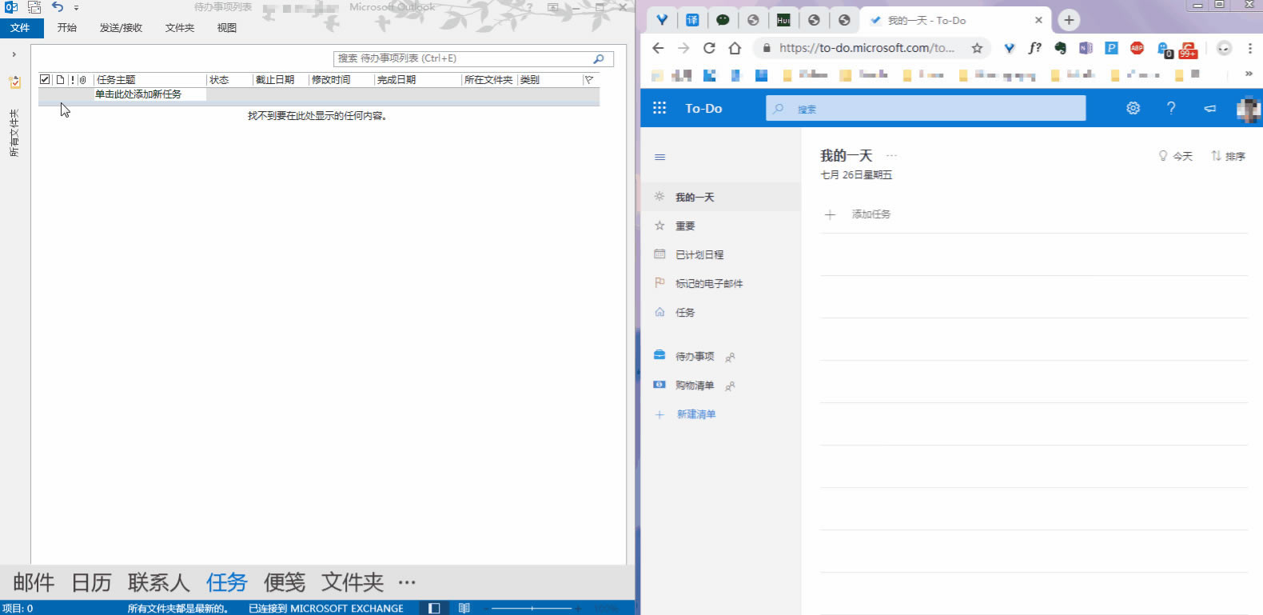This screenshot has height=615, width=1263.
Task: Open the 发送/接收 ribbon tab
Action: click(121, 28)
